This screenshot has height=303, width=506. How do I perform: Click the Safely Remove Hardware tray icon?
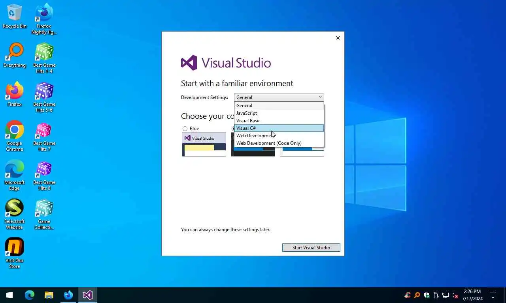point(436,295)
